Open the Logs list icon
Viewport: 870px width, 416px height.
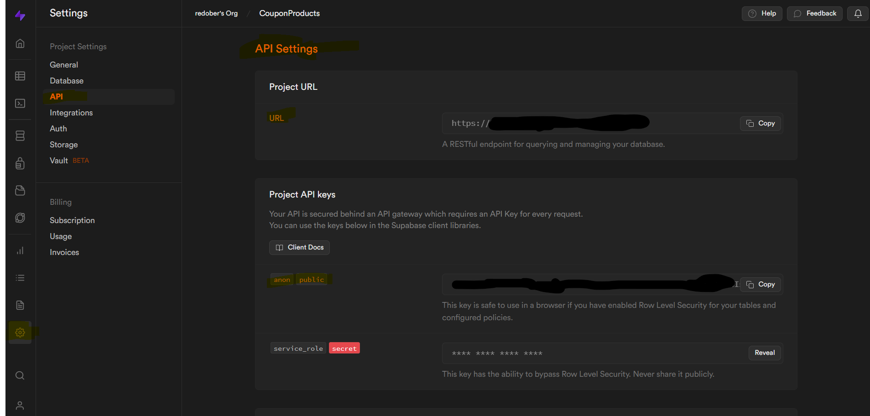pyautogui.click(x=20, y=278)
